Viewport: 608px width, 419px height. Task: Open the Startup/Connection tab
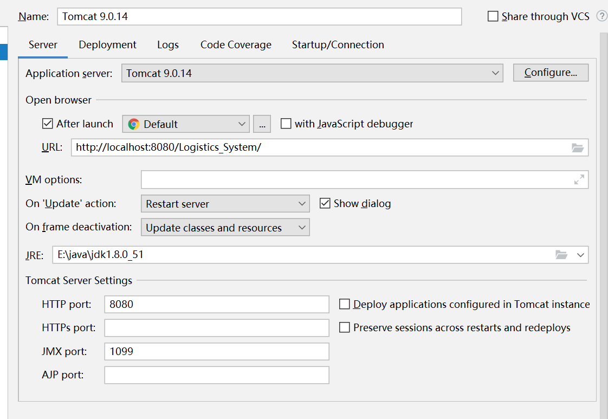338,45
